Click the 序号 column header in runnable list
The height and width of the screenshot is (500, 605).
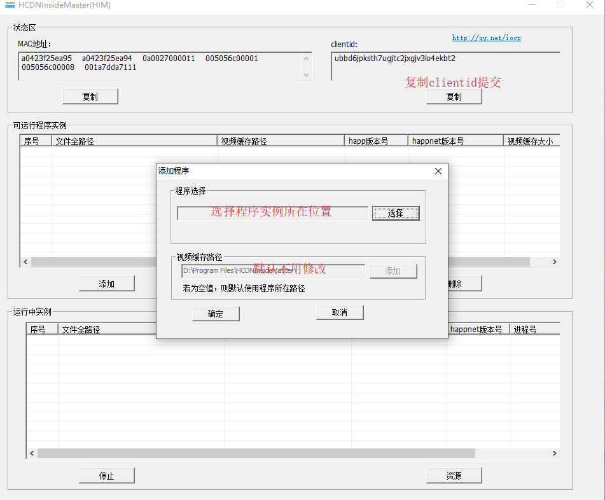[36, 141]
